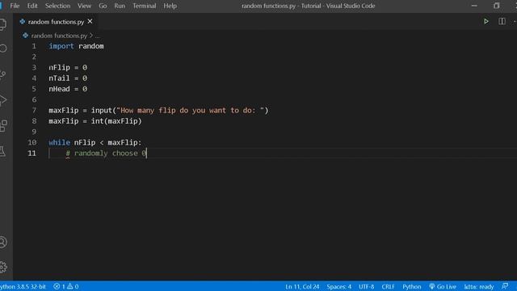Screen dimensions: 517x291
Task: Open the Help menu
Action: click(x=170, y=6)
